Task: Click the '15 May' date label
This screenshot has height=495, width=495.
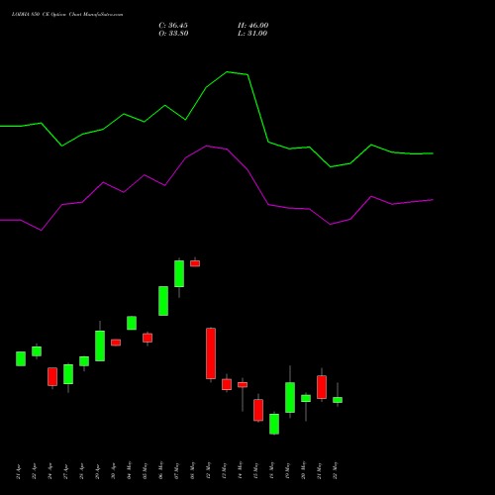Action: tap(256, 470)
